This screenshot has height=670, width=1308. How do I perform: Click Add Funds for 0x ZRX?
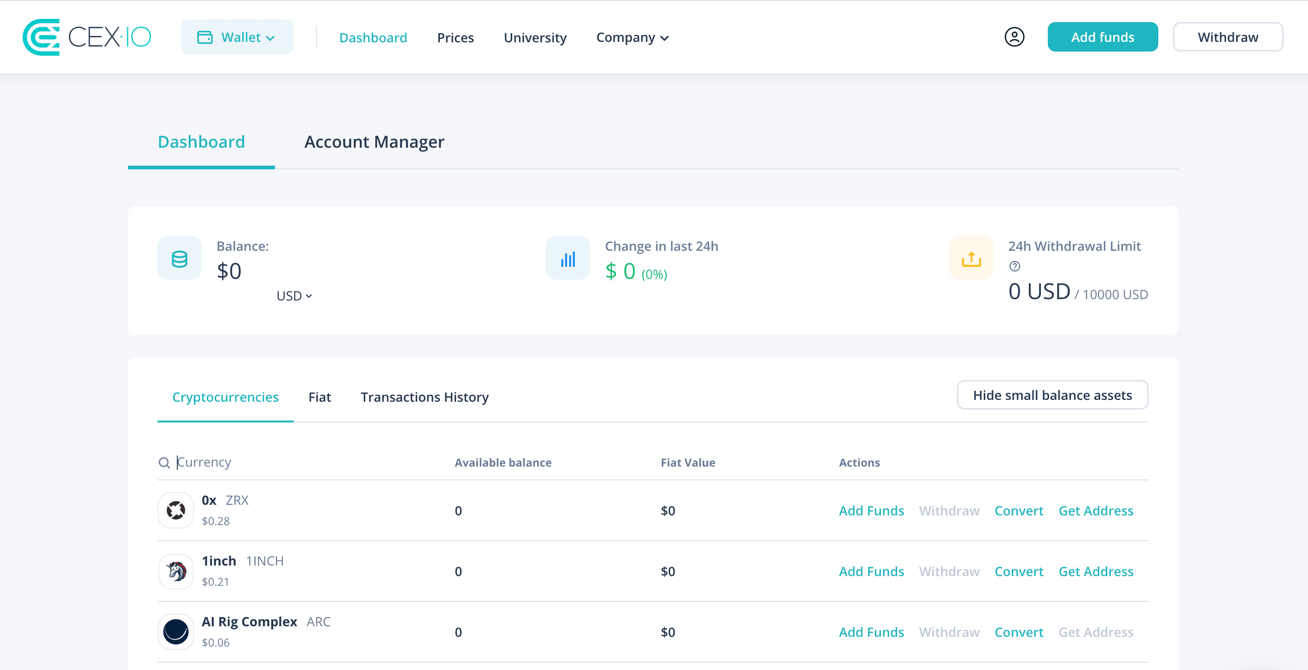[871, 511]
